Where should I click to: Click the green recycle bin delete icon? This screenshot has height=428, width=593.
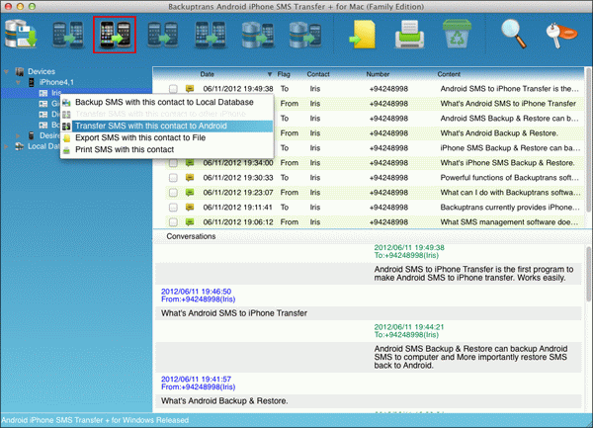tap(457, 34)
